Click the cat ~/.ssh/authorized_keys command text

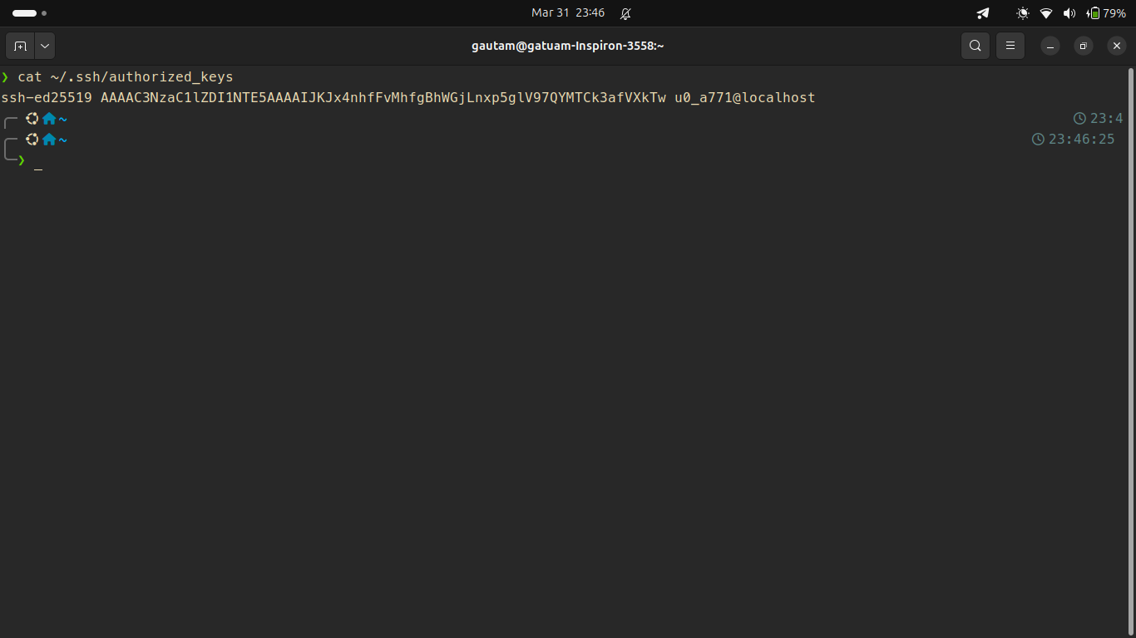[x=126, y=77]
